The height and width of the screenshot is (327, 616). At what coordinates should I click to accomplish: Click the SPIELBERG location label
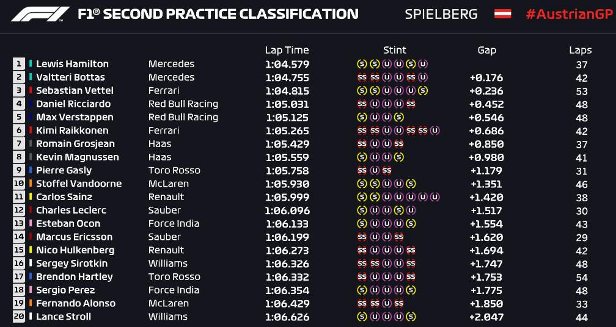tap(441, 14)
